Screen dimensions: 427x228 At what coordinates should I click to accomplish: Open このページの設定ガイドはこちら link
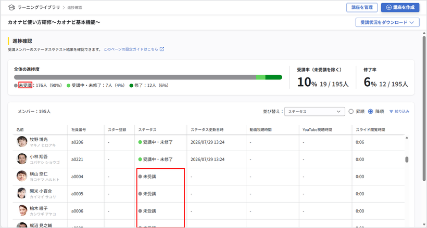(131, 49)
